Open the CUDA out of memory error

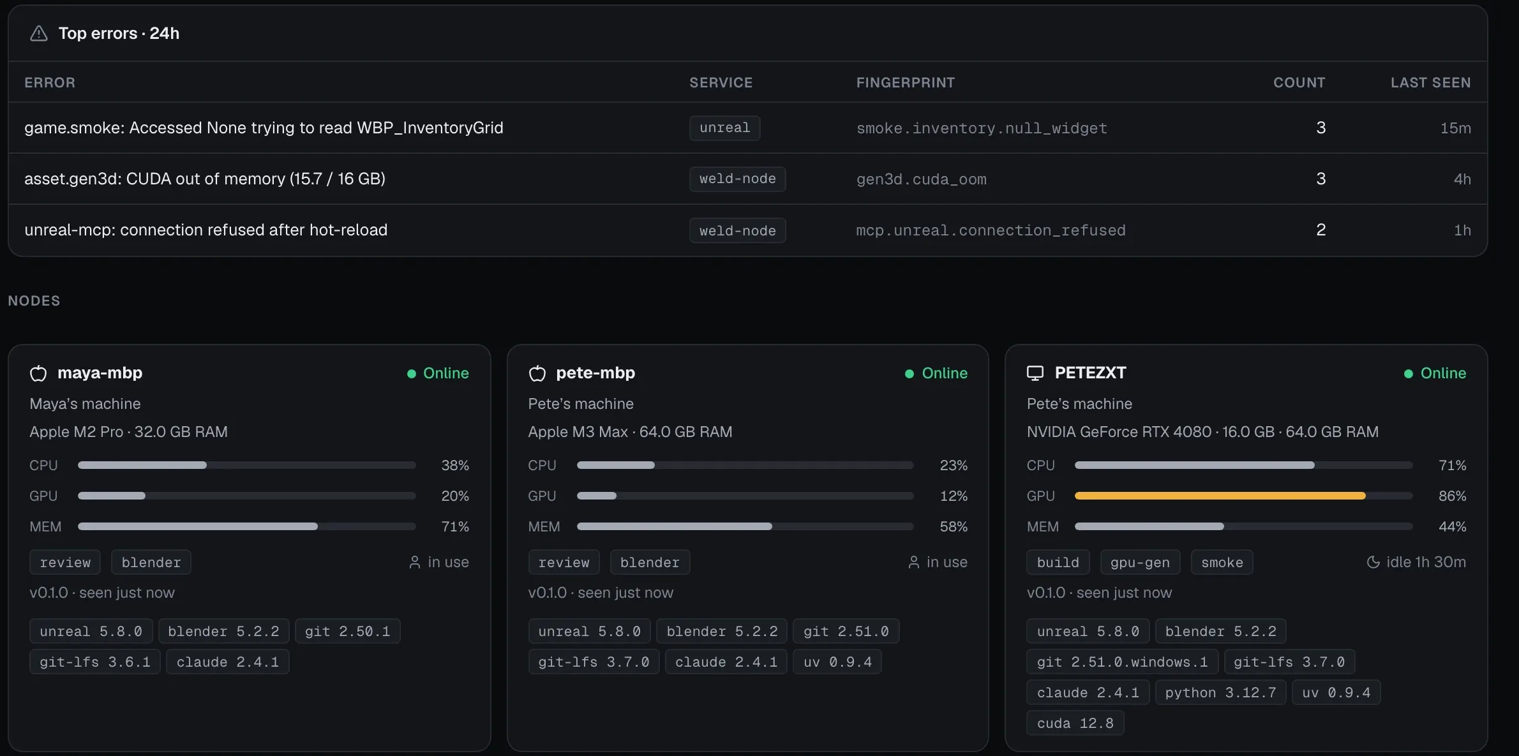point(747,179)
